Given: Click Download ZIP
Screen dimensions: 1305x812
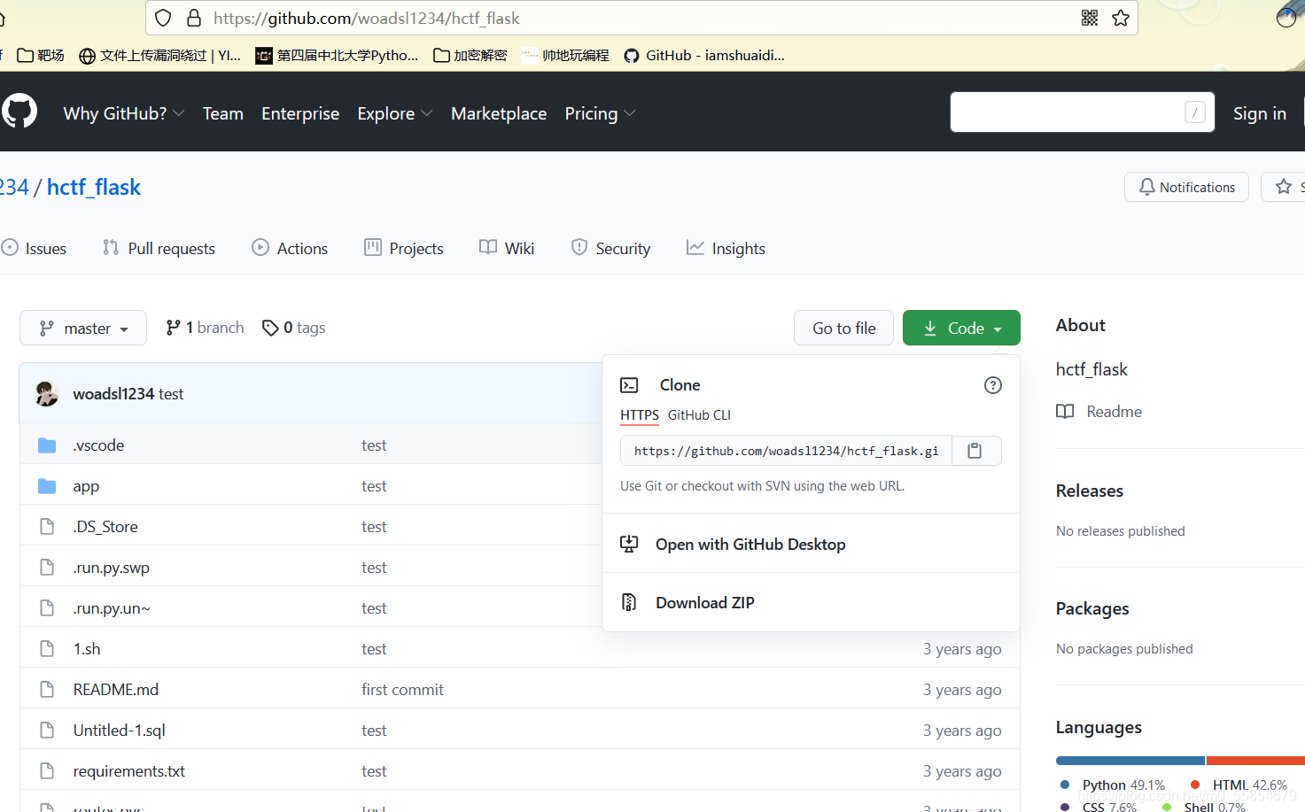Looking at the screenshot, I should (705, 602).
